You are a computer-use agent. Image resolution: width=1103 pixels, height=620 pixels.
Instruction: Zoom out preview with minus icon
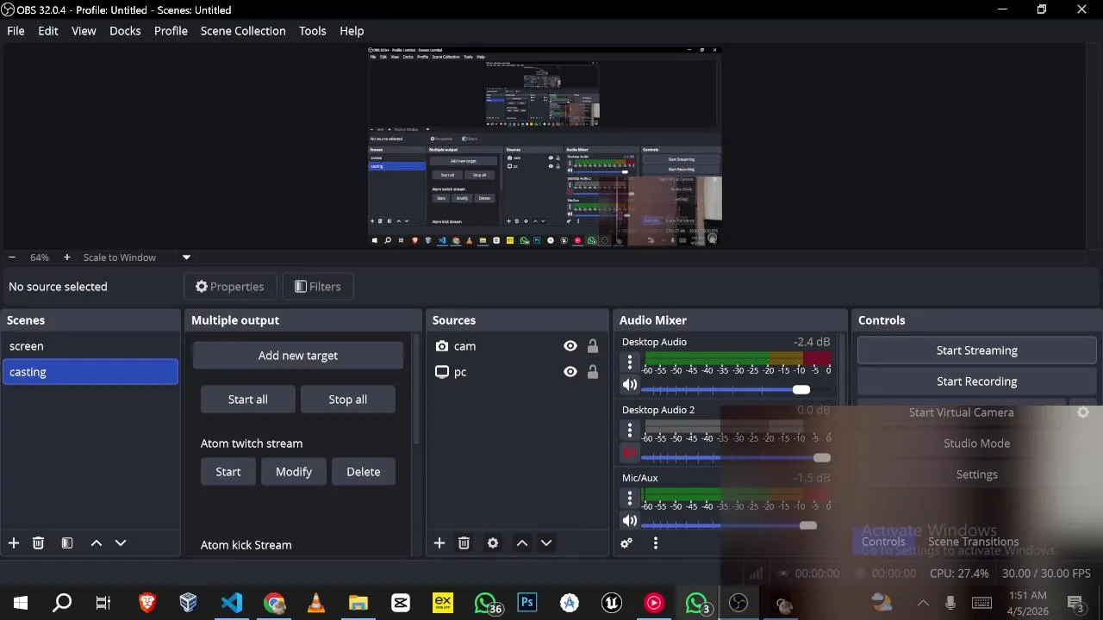click(x=12, y=257)
